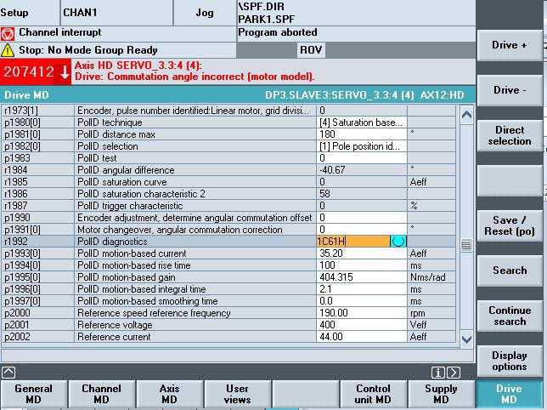Click the Program aborted status text

pos(278,32)
